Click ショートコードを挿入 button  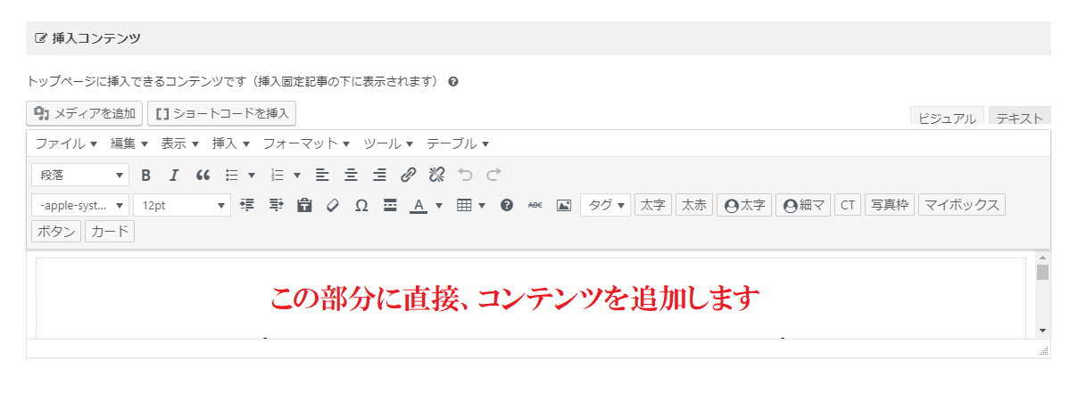221,113
